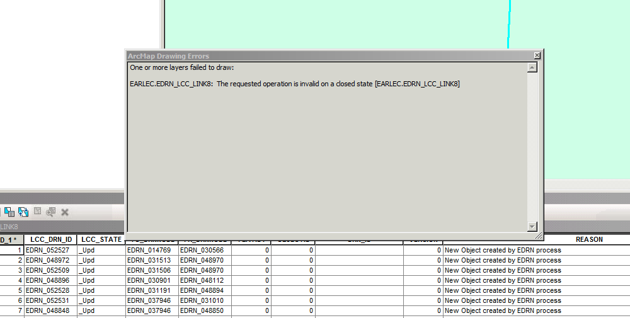
Task: Click REASON cell in EDRN_048848 row
Action: pyautogui.click(x=537, y=310)
